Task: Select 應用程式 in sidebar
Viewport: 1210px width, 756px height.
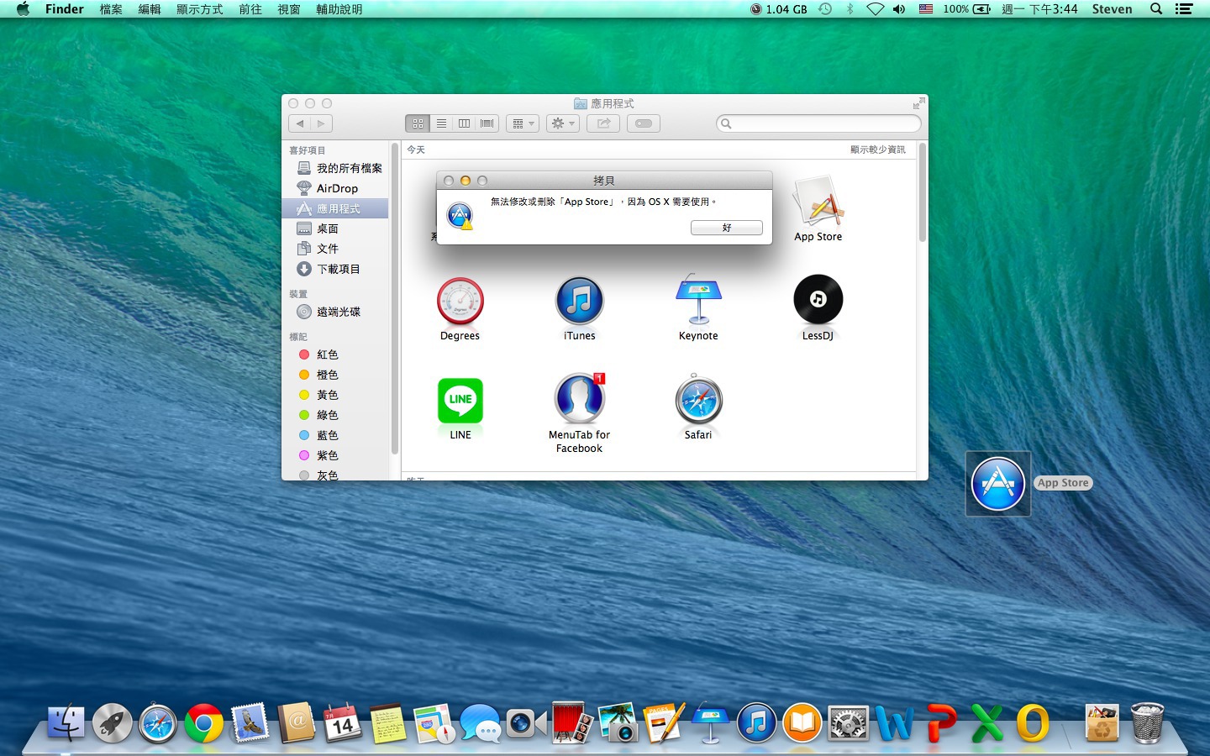Action: point(335,208)
